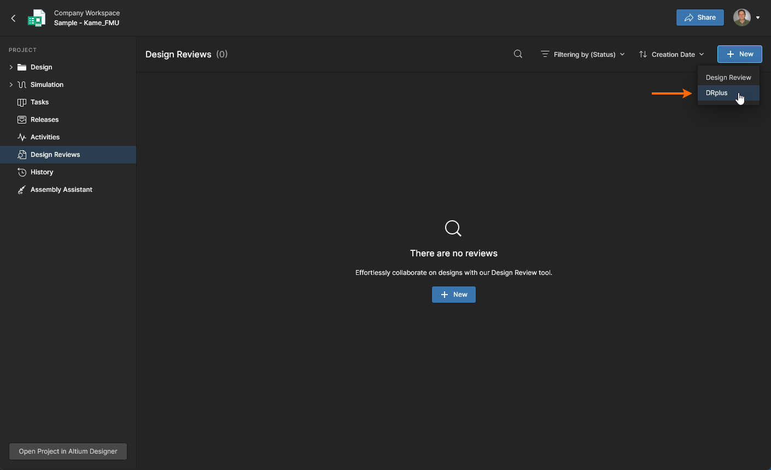Open History in the project sidebar

point(68,172)
